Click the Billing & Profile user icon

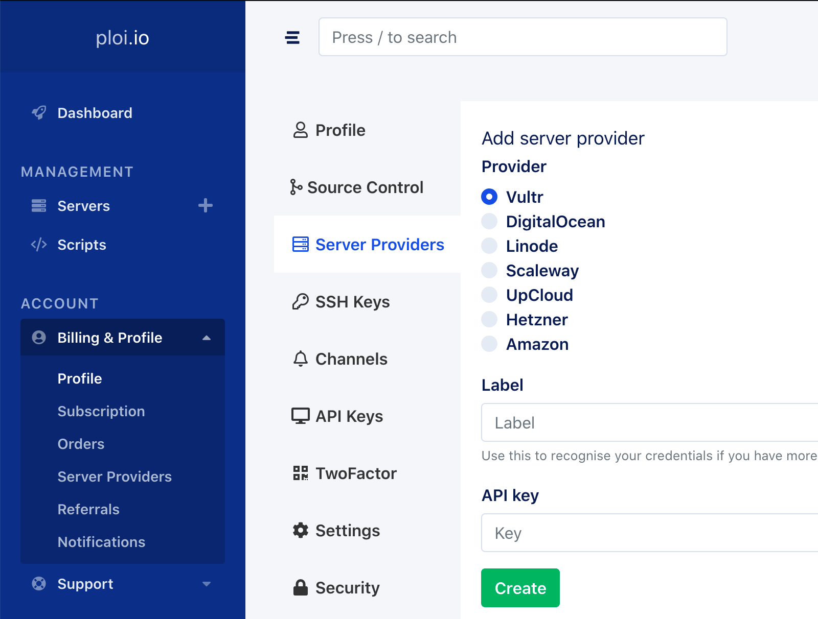pos(39,338)
